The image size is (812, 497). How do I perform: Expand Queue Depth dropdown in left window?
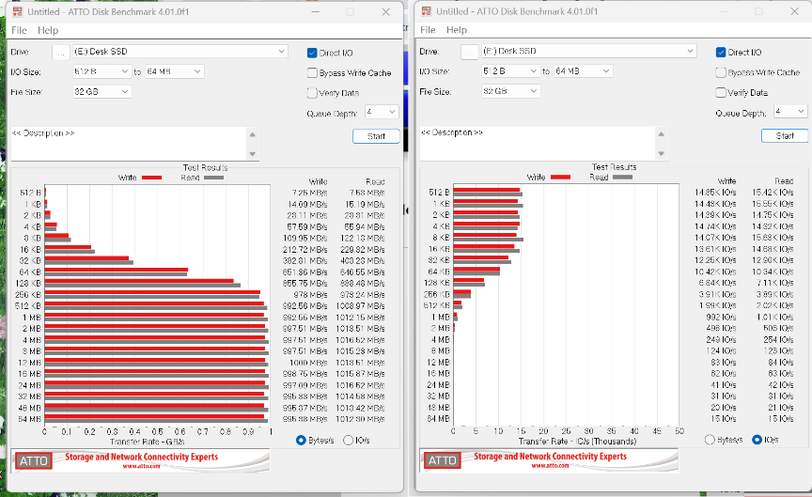pyautogui.click(x=382, y=112)
